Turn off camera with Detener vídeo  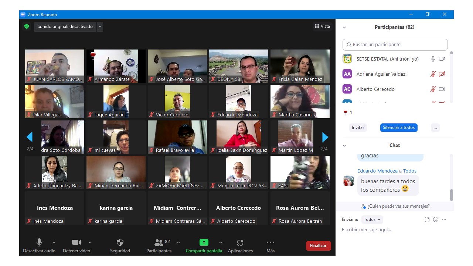pyautogui.click(x=76, y=246)
